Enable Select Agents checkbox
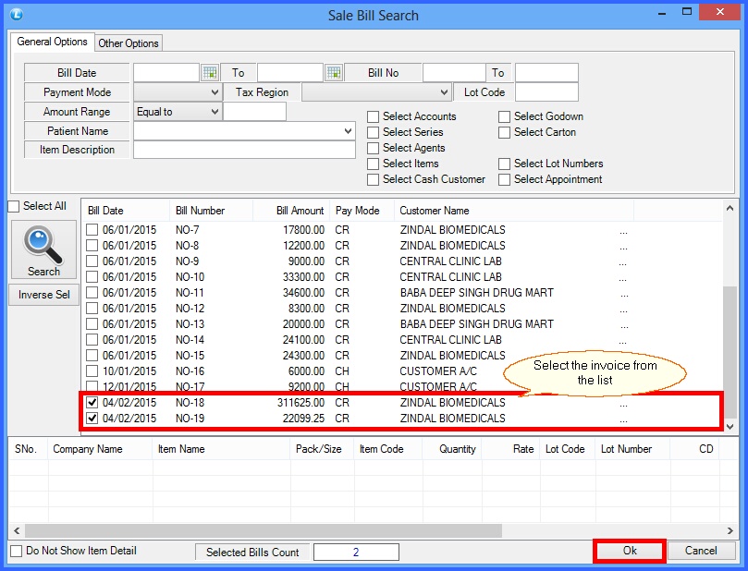Image resolution: width=748 pixels, height=571 pixels. [x=373, y=148]
